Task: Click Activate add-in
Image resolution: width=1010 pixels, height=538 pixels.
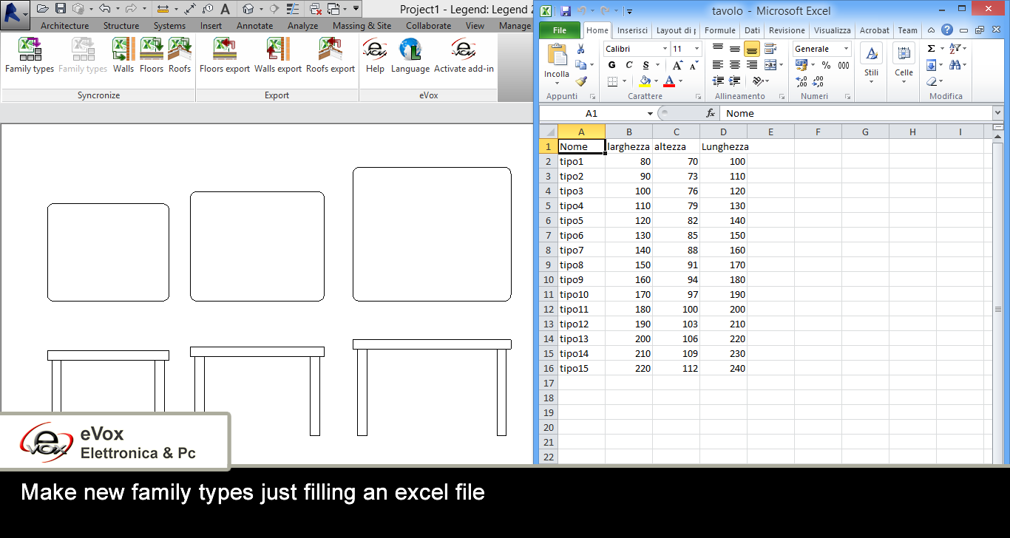Action: coord(464,55)
